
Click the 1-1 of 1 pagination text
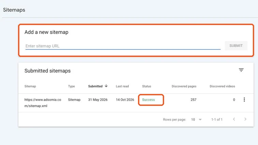click(217, 119)
